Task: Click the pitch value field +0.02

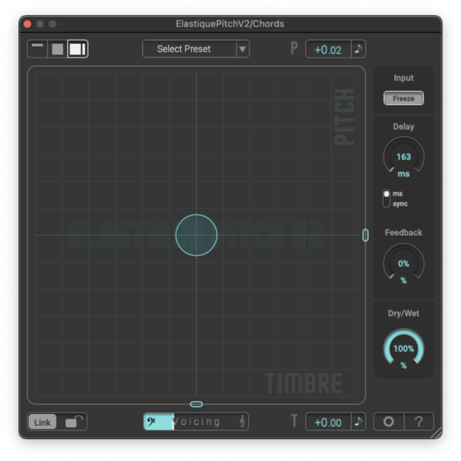Action: tap(328, 50)
